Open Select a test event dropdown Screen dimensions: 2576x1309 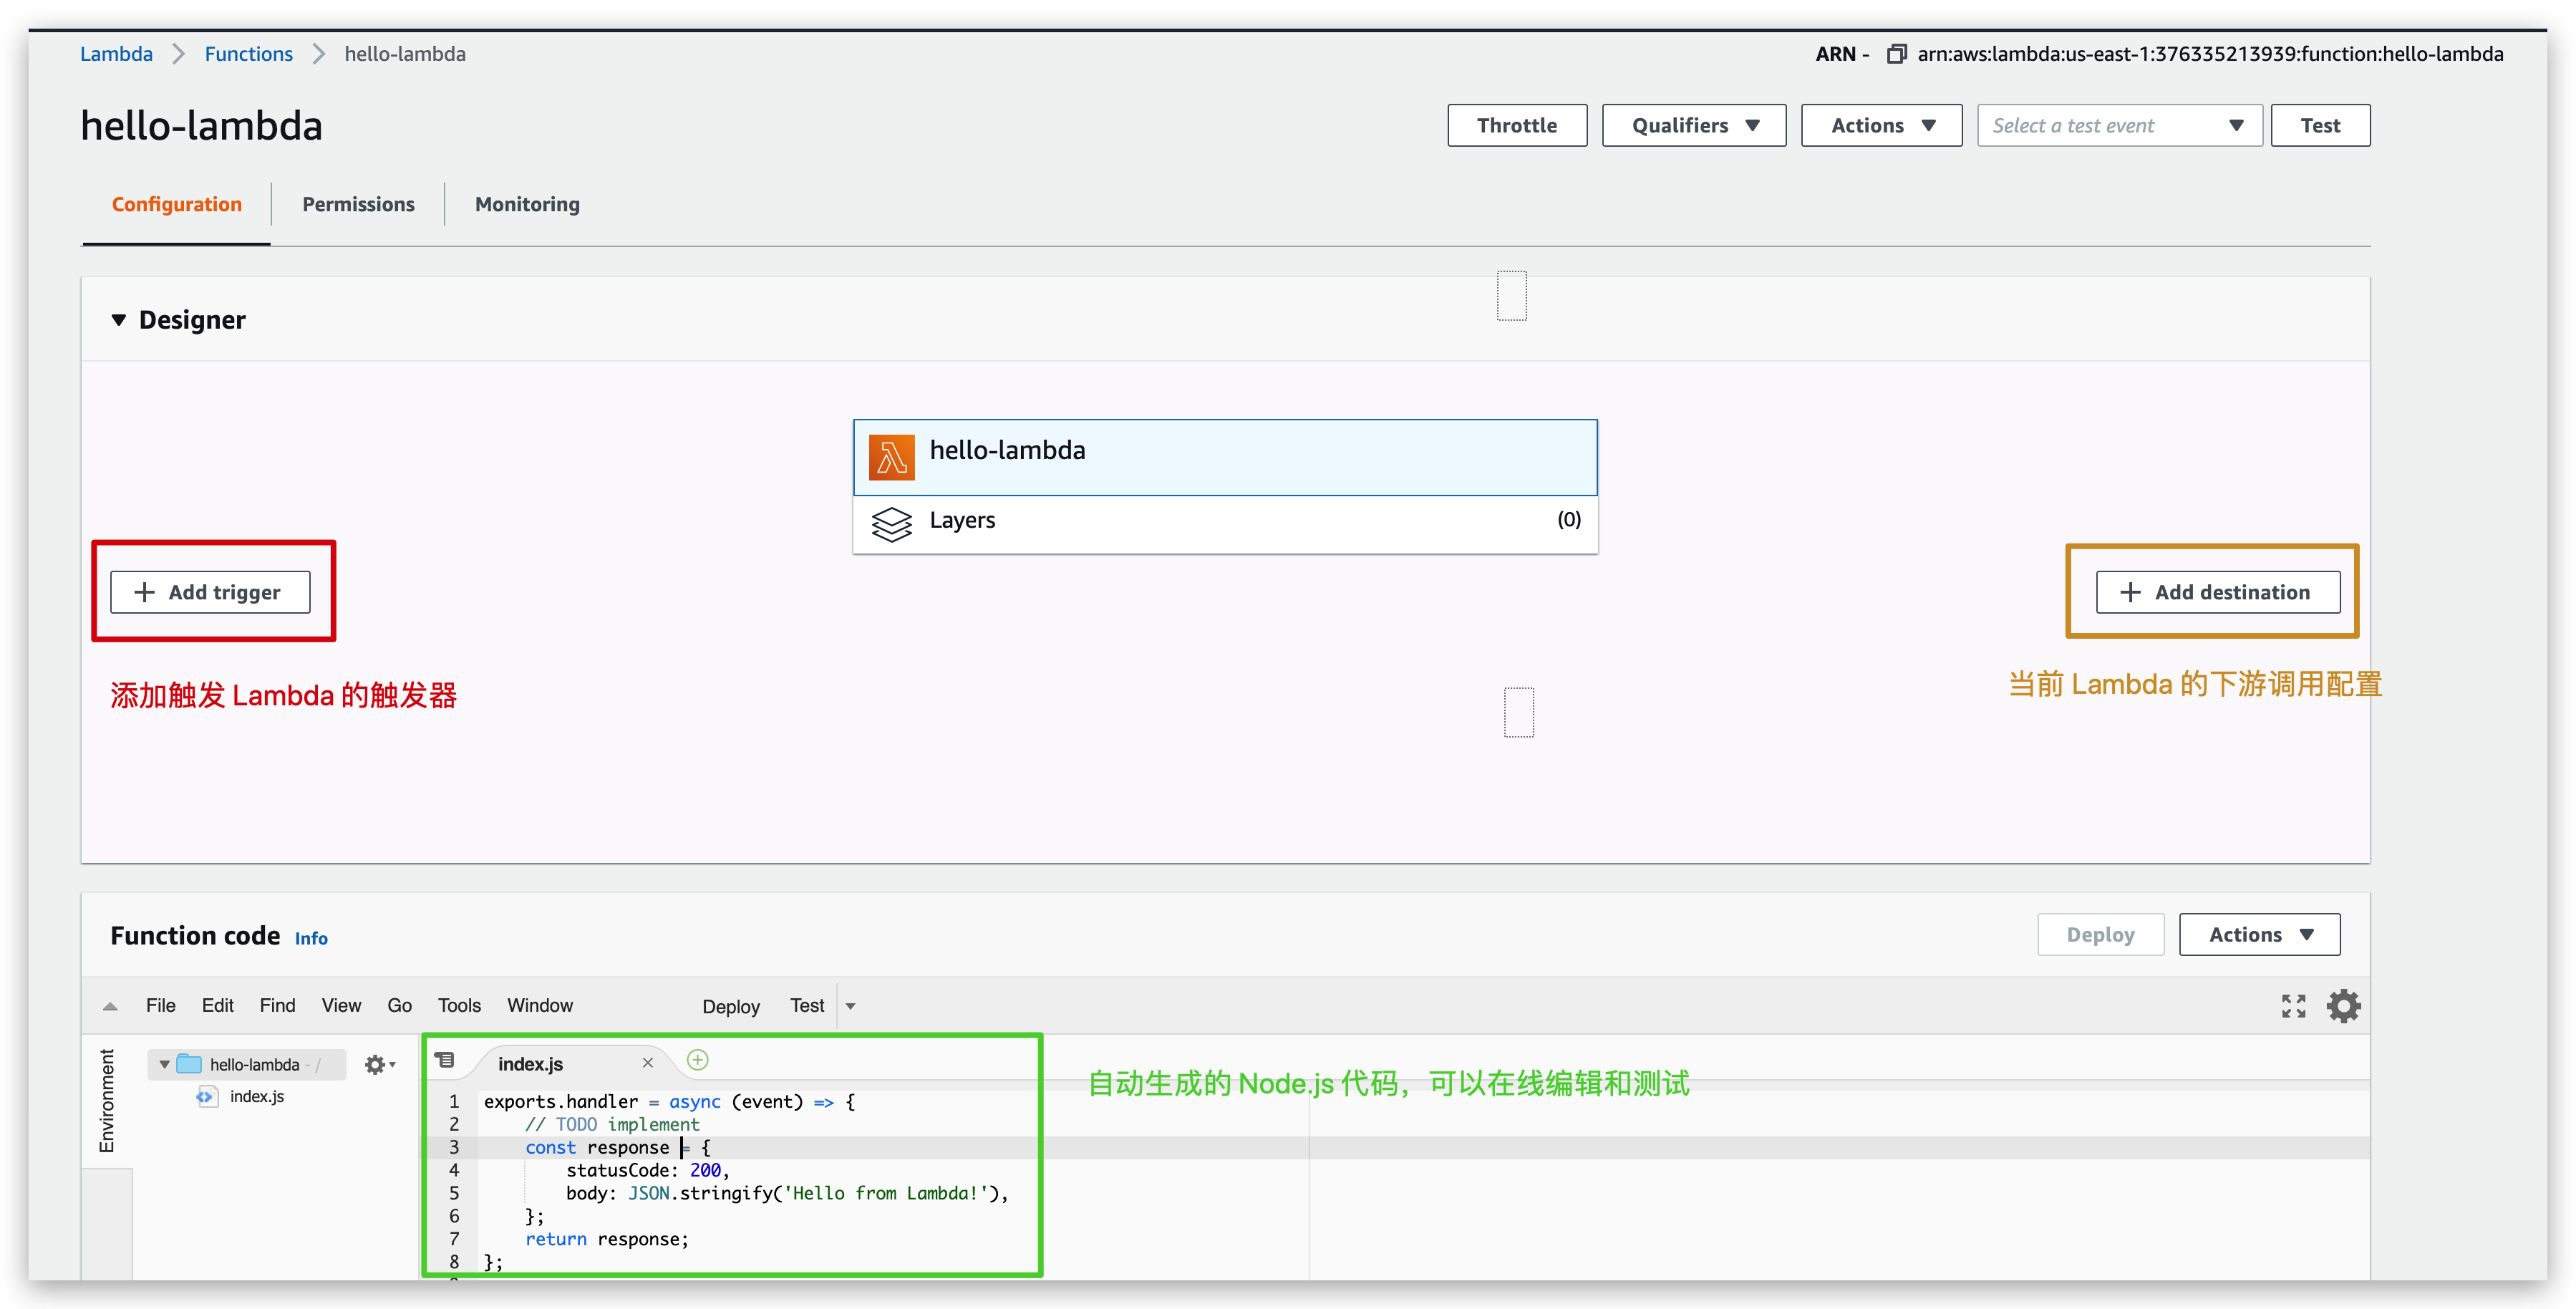[2119, 125]
